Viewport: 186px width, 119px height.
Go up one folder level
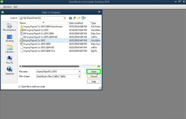pos(75,18)
